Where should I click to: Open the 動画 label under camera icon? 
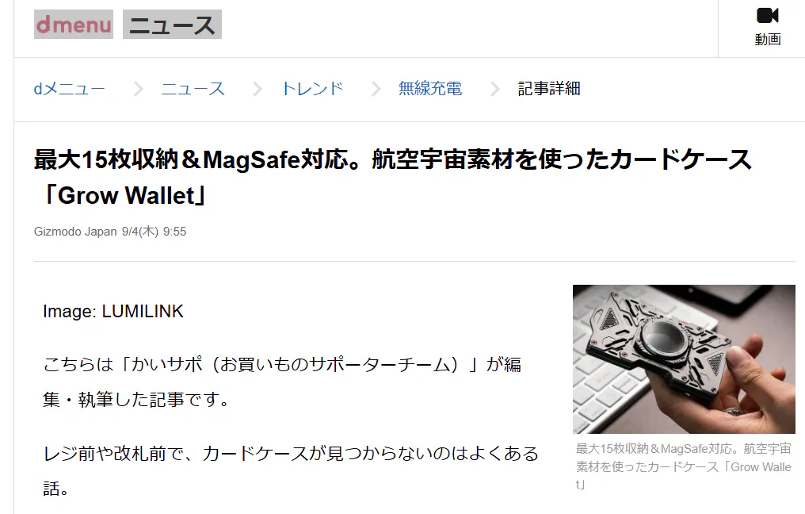click(768, 39)
